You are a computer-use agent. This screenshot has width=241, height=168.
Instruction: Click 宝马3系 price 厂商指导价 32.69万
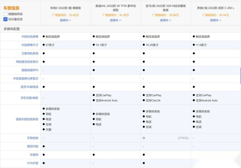tap(165, 15)
